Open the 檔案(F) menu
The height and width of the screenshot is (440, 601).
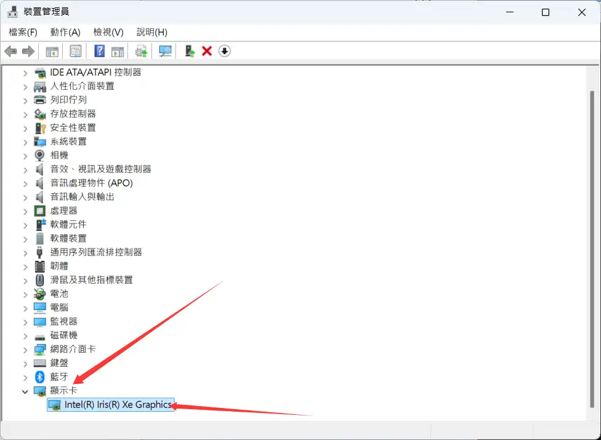coord(23,32)
